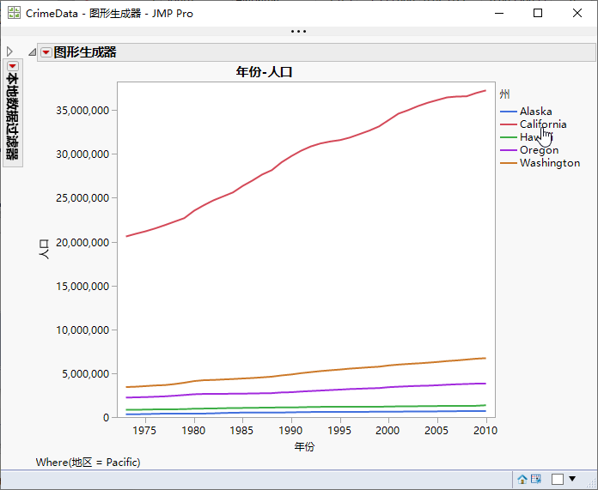598x490 pixels.
Task: Maximize the JMP Pro window
Action: 538,13
